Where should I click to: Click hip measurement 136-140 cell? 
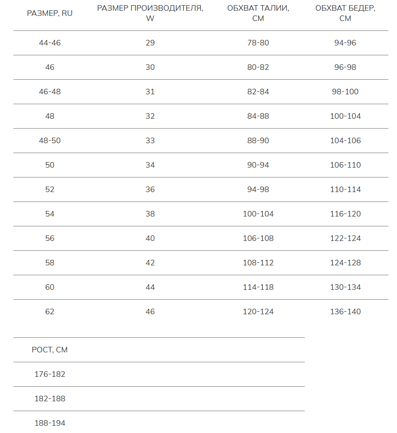[x=345, y=312]
